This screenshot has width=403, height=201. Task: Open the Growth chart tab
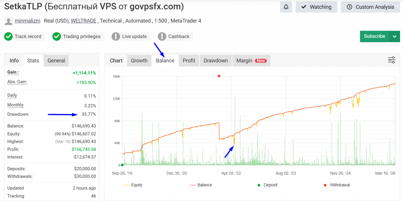click(139, 61)
